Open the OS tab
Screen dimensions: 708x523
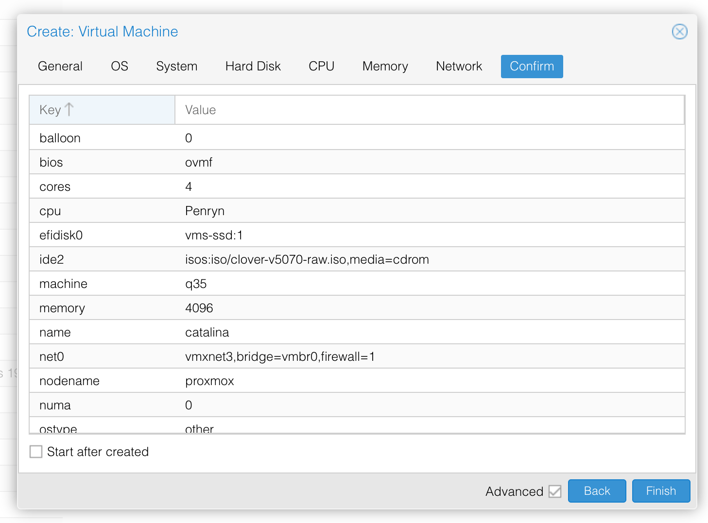pyautogui.click(x=120, y=67)
